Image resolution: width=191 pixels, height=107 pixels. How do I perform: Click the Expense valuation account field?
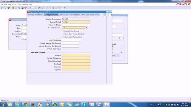76,70
